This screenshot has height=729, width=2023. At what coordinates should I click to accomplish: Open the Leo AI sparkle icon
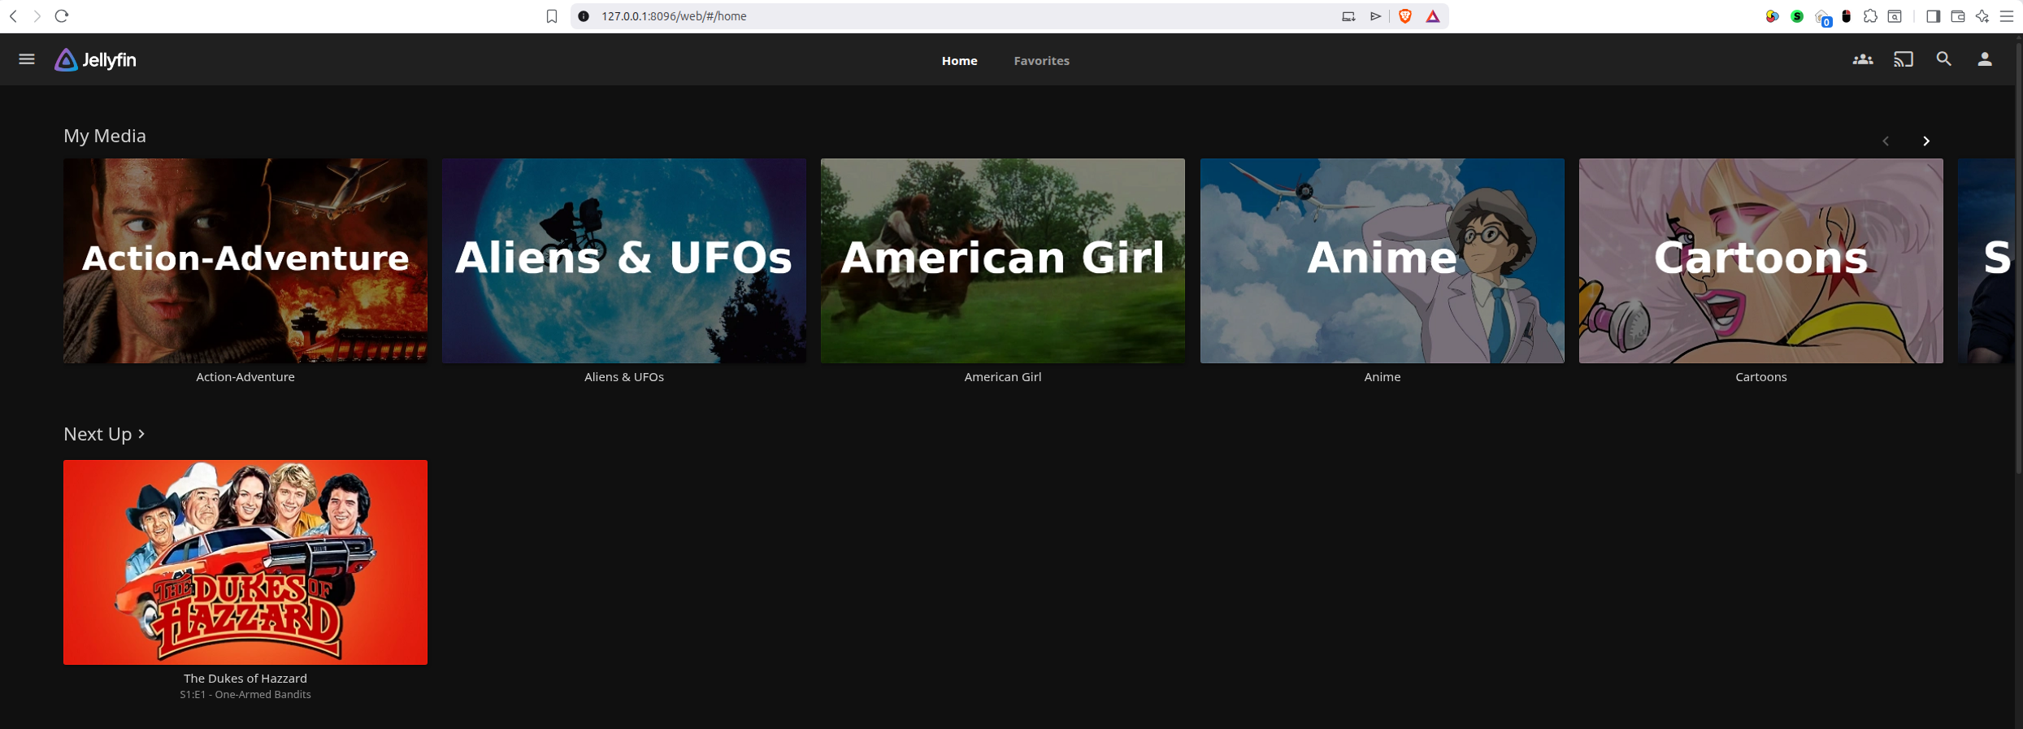tap(1982, 16)
